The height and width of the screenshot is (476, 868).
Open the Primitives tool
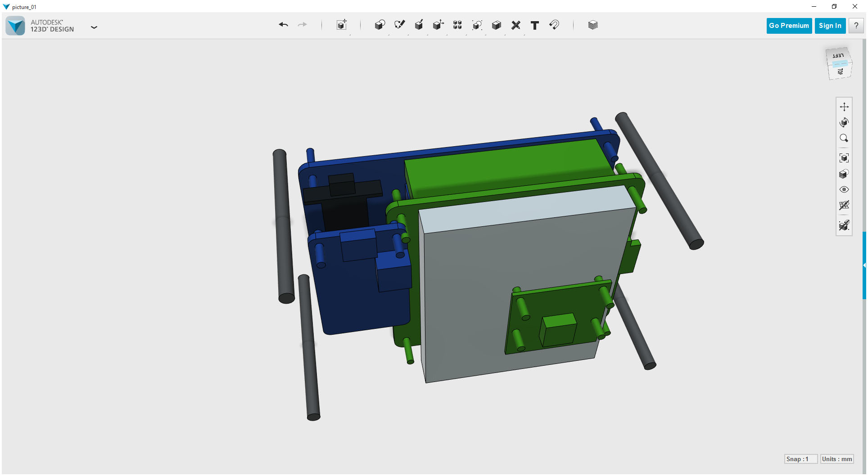click(380, 25)
